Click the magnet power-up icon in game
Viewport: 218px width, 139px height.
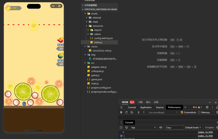click(61, 40)
